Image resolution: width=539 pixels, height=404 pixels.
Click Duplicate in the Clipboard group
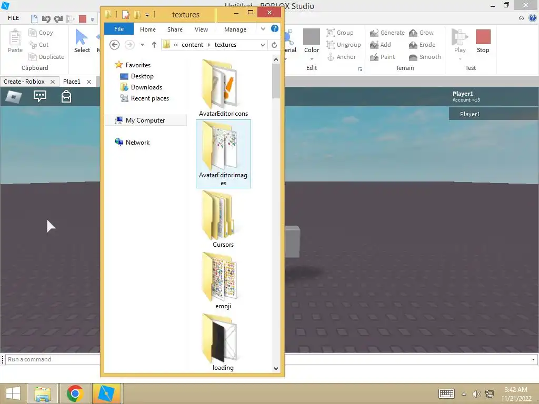pos(46,57)
